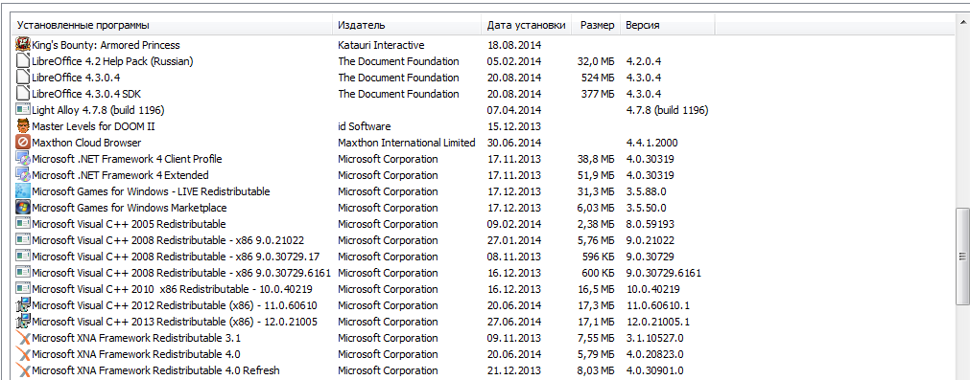Click the size value 596 КБ
Viewport: 970px width, 380px height.
pos(599,257)
